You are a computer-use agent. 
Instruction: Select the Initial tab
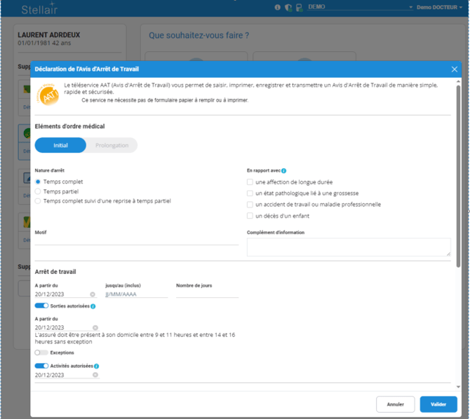(x=60, y=145)
